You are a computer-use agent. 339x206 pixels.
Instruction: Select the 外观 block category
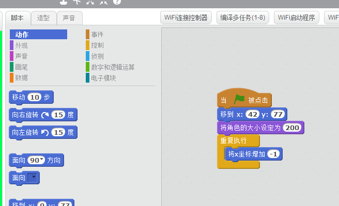(x=19, y=45)
